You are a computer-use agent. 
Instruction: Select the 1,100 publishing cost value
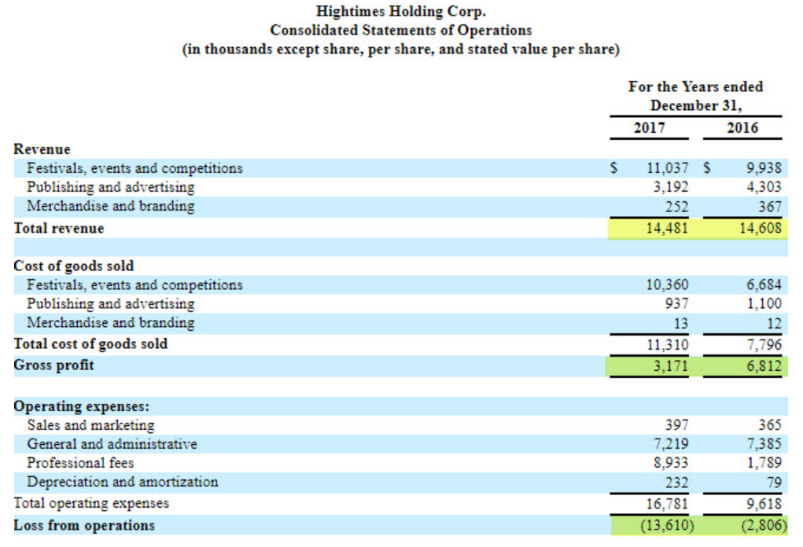click(764, 303)
